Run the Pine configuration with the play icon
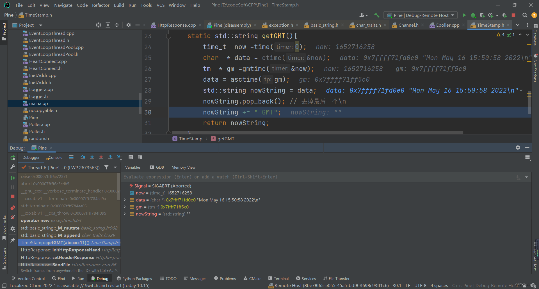Viewport: 539px width, 289px height. [x=464, y=15]
